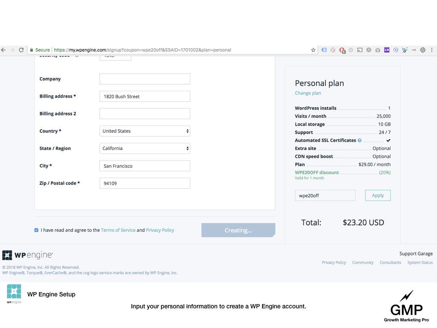This screenshot has height=328, width=437.
Task: Click the Visits / month 25,000 value
Action: click(x=384, y=116)
